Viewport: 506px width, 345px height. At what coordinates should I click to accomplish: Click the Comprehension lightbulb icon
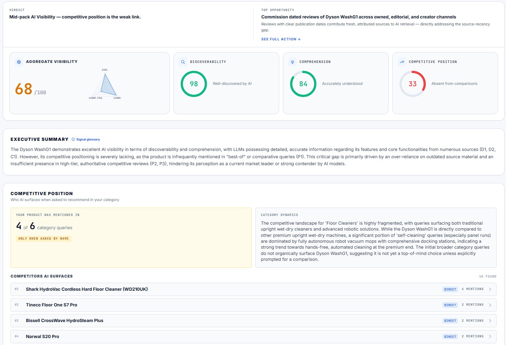[292, 62]
